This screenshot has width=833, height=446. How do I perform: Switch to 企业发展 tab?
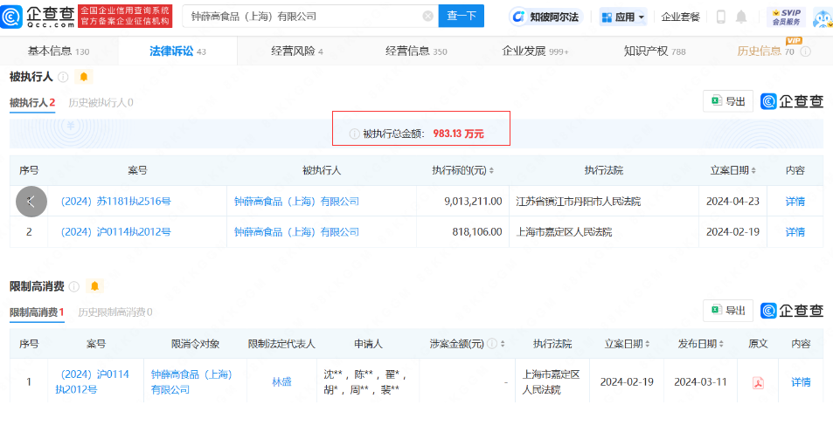coord(535,51)
